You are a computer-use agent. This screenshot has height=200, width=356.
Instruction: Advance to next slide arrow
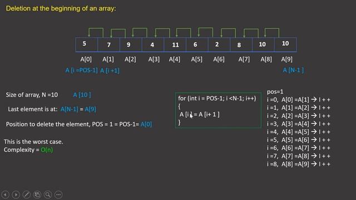coord(16,194)
